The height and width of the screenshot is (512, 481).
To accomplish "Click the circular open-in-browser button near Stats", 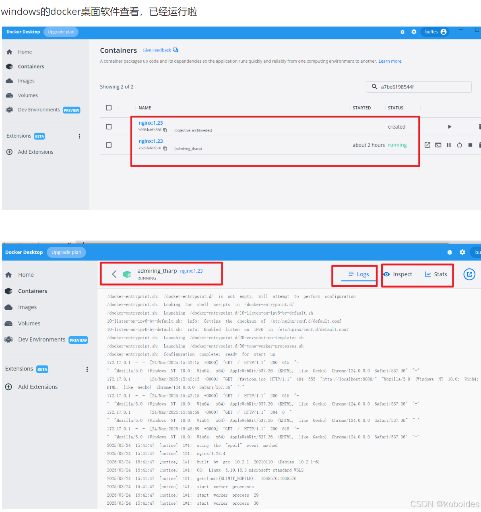I will (469, 274).
